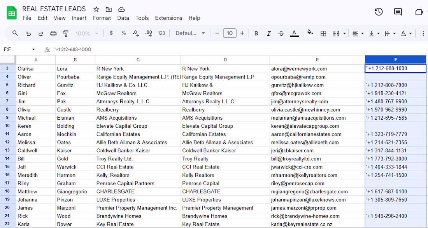Increase font size with plus button
This screenshot has height=228, width=428.
(x=242, y=33)
